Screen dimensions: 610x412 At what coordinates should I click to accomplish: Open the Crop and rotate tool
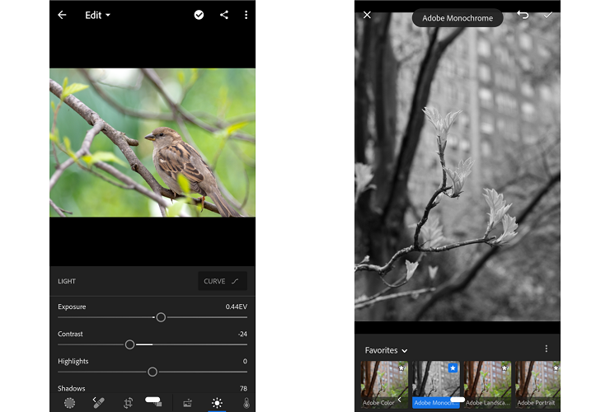tap(129, 403)
